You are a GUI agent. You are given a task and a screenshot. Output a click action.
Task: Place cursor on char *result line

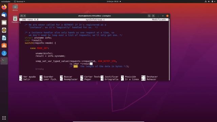33,40
